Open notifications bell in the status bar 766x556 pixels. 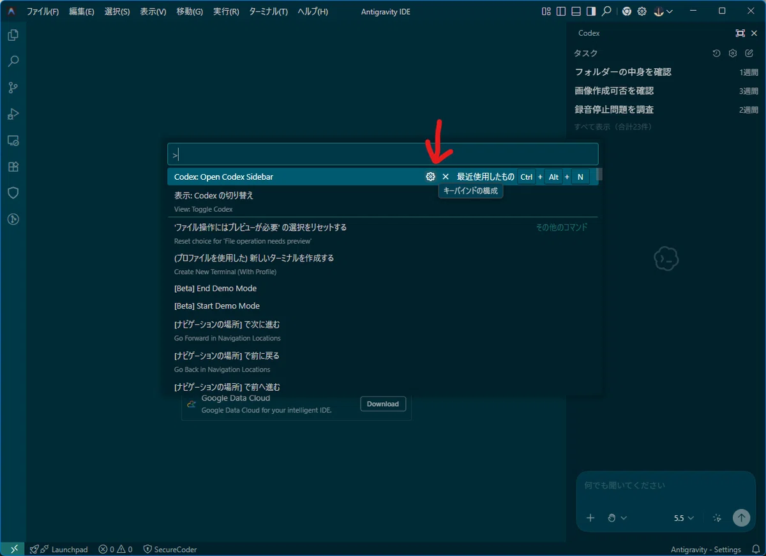[755, 549]
